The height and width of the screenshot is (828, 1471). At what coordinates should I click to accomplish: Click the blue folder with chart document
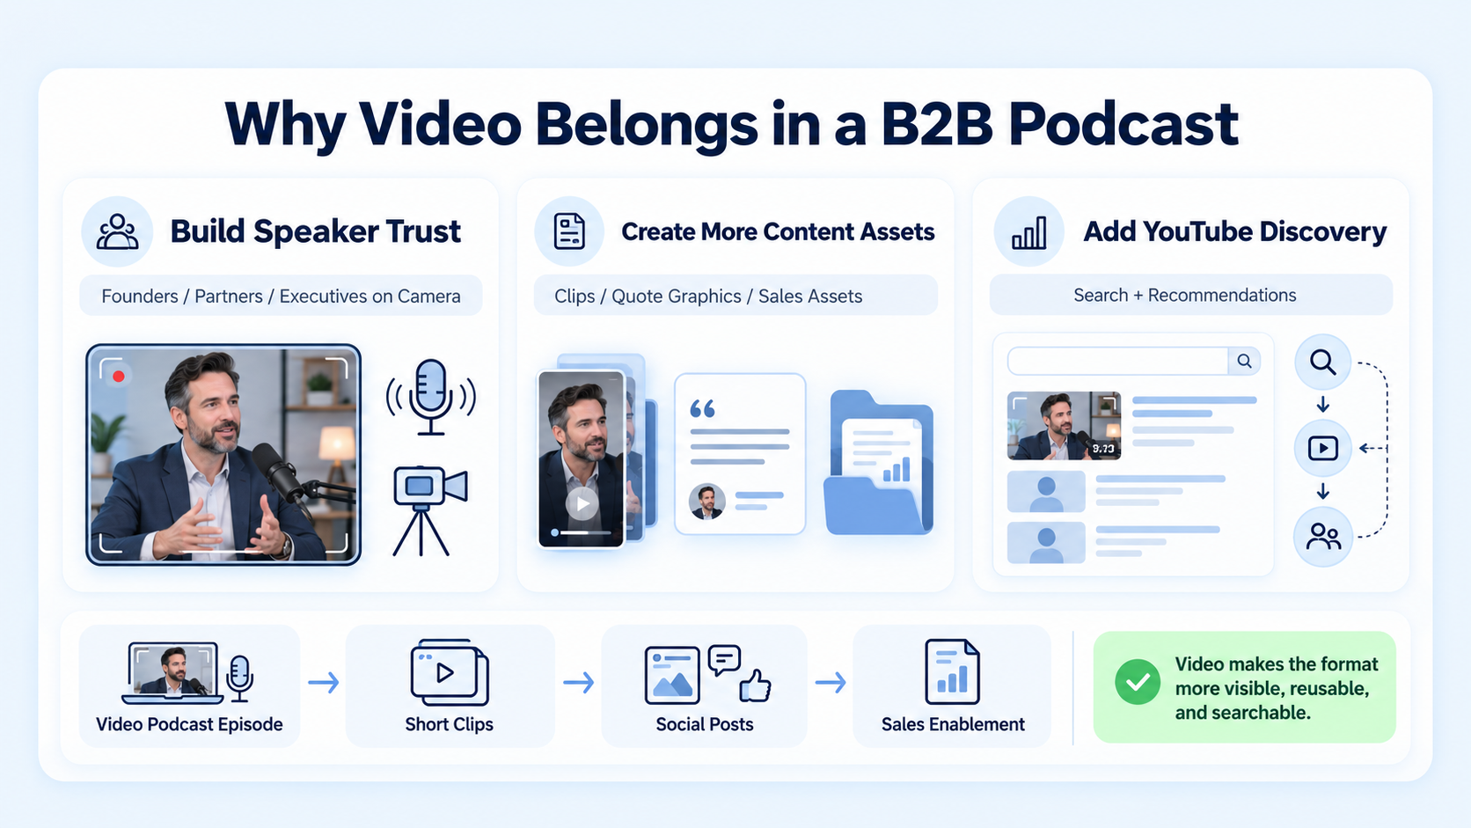(x=878, y=463)
